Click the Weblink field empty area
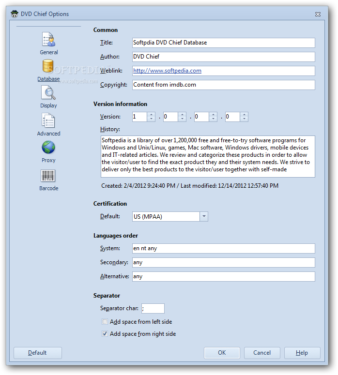 [x=258, y=71]
